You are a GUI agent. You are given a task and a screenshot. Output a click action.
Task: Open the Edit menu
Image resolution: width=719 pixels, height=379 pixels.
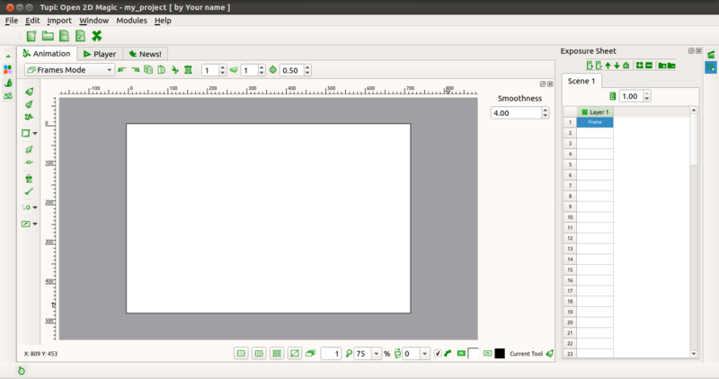tap(32, 21)
